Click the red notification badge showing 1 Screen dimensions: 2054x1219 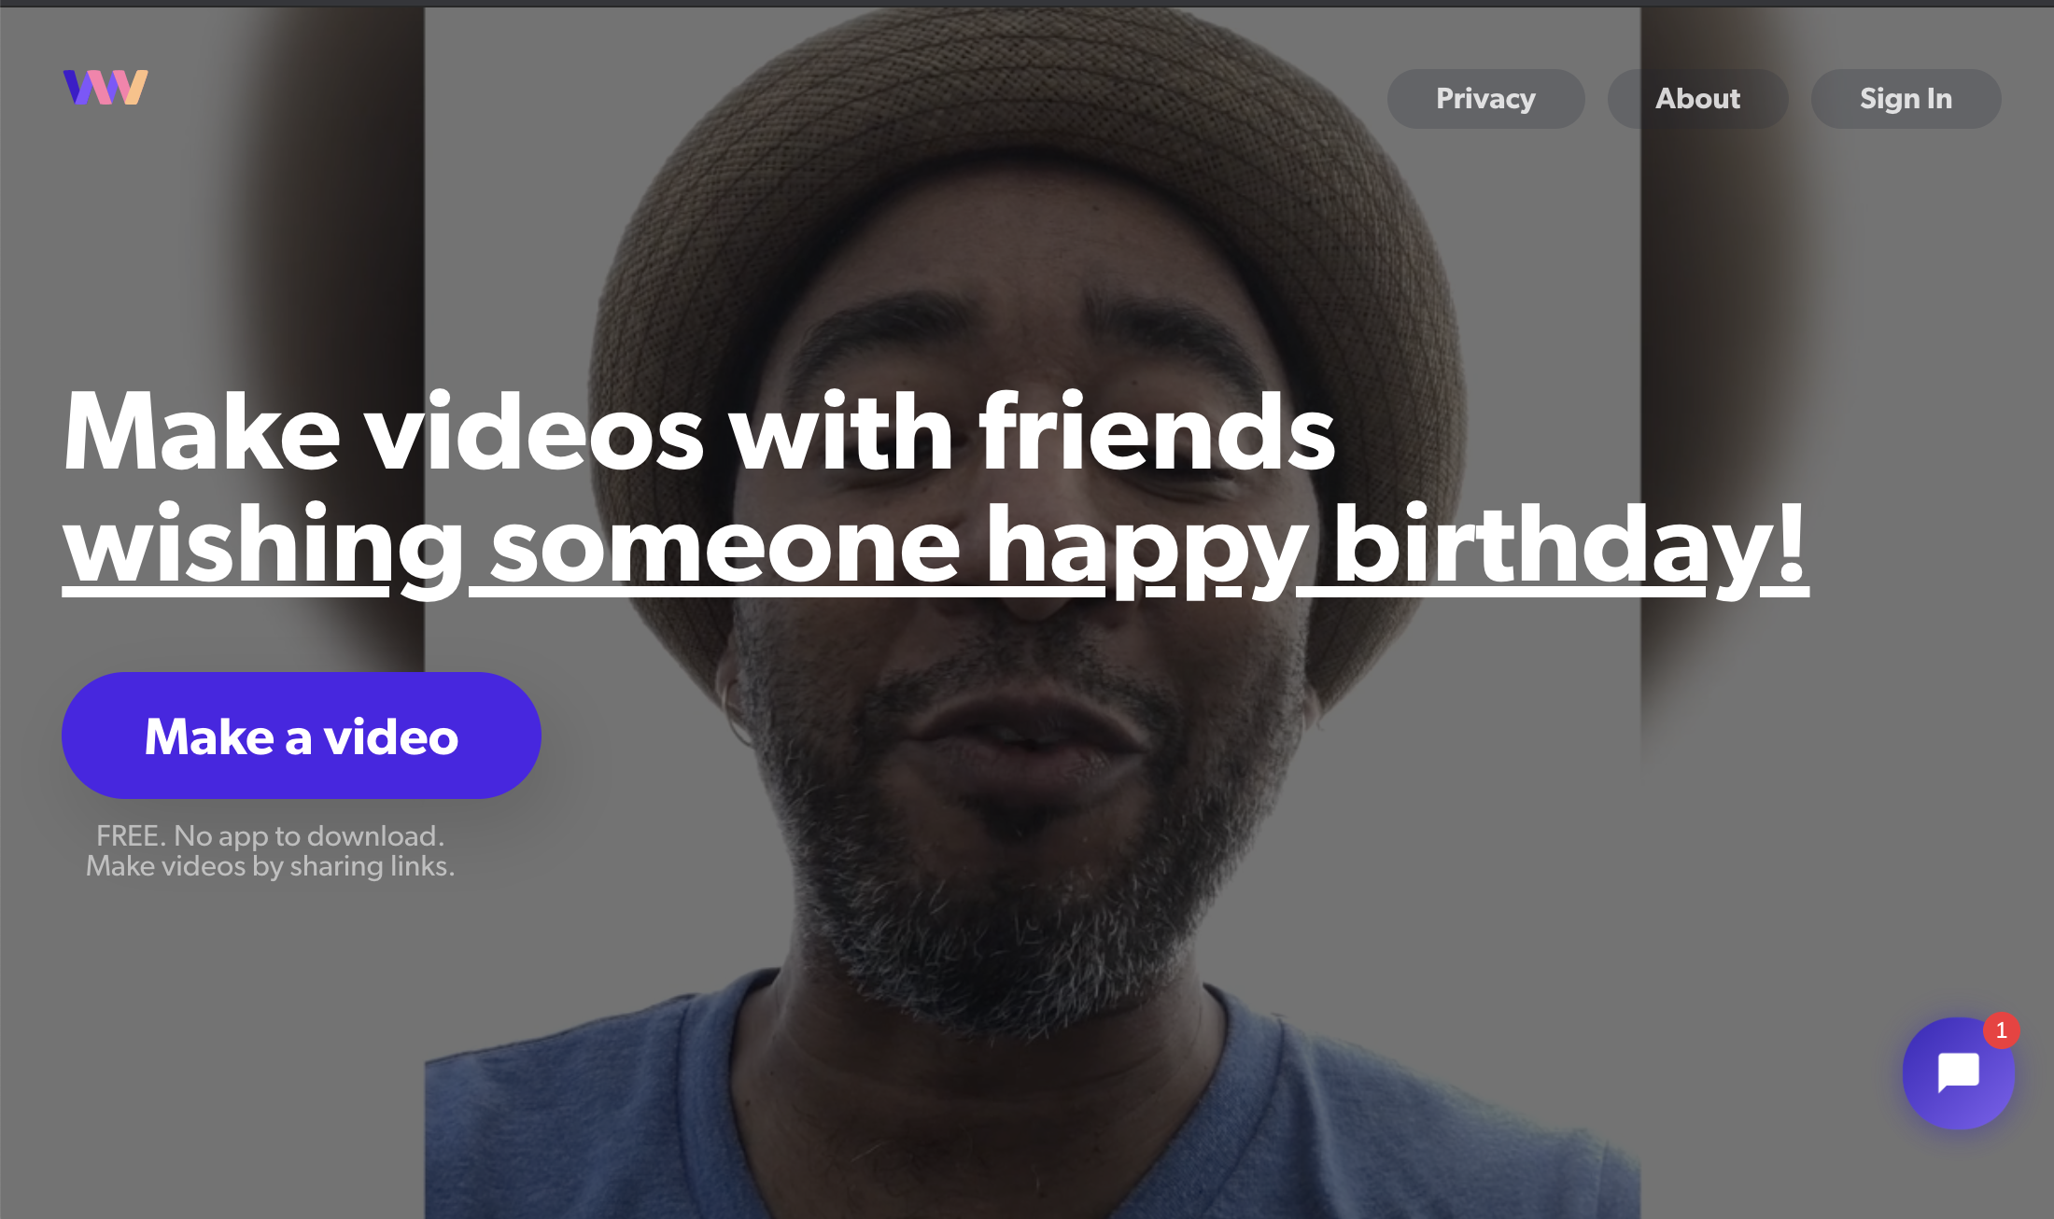2001,1030
